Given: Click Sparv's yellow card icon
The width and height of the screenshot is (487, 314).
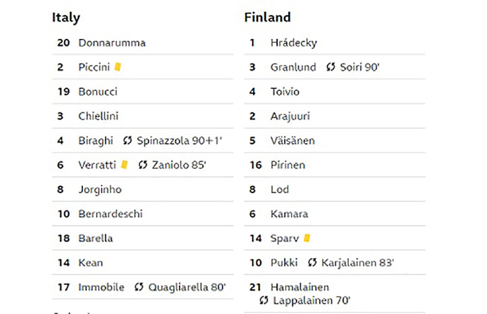Looking at the screenshot, I should click(x=307, y=238).
